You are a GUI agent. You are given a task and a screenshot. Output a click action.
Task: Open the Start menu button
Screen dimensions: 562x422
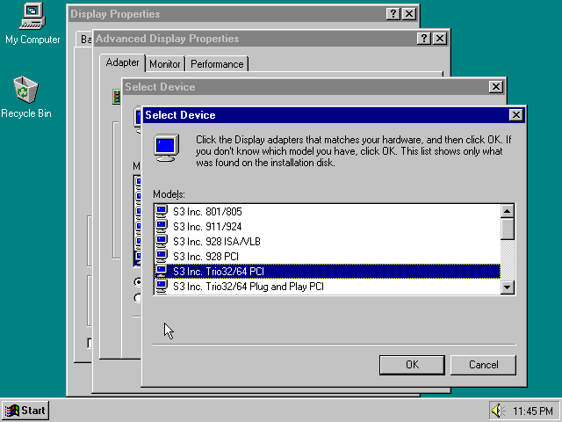pos(25,411)
